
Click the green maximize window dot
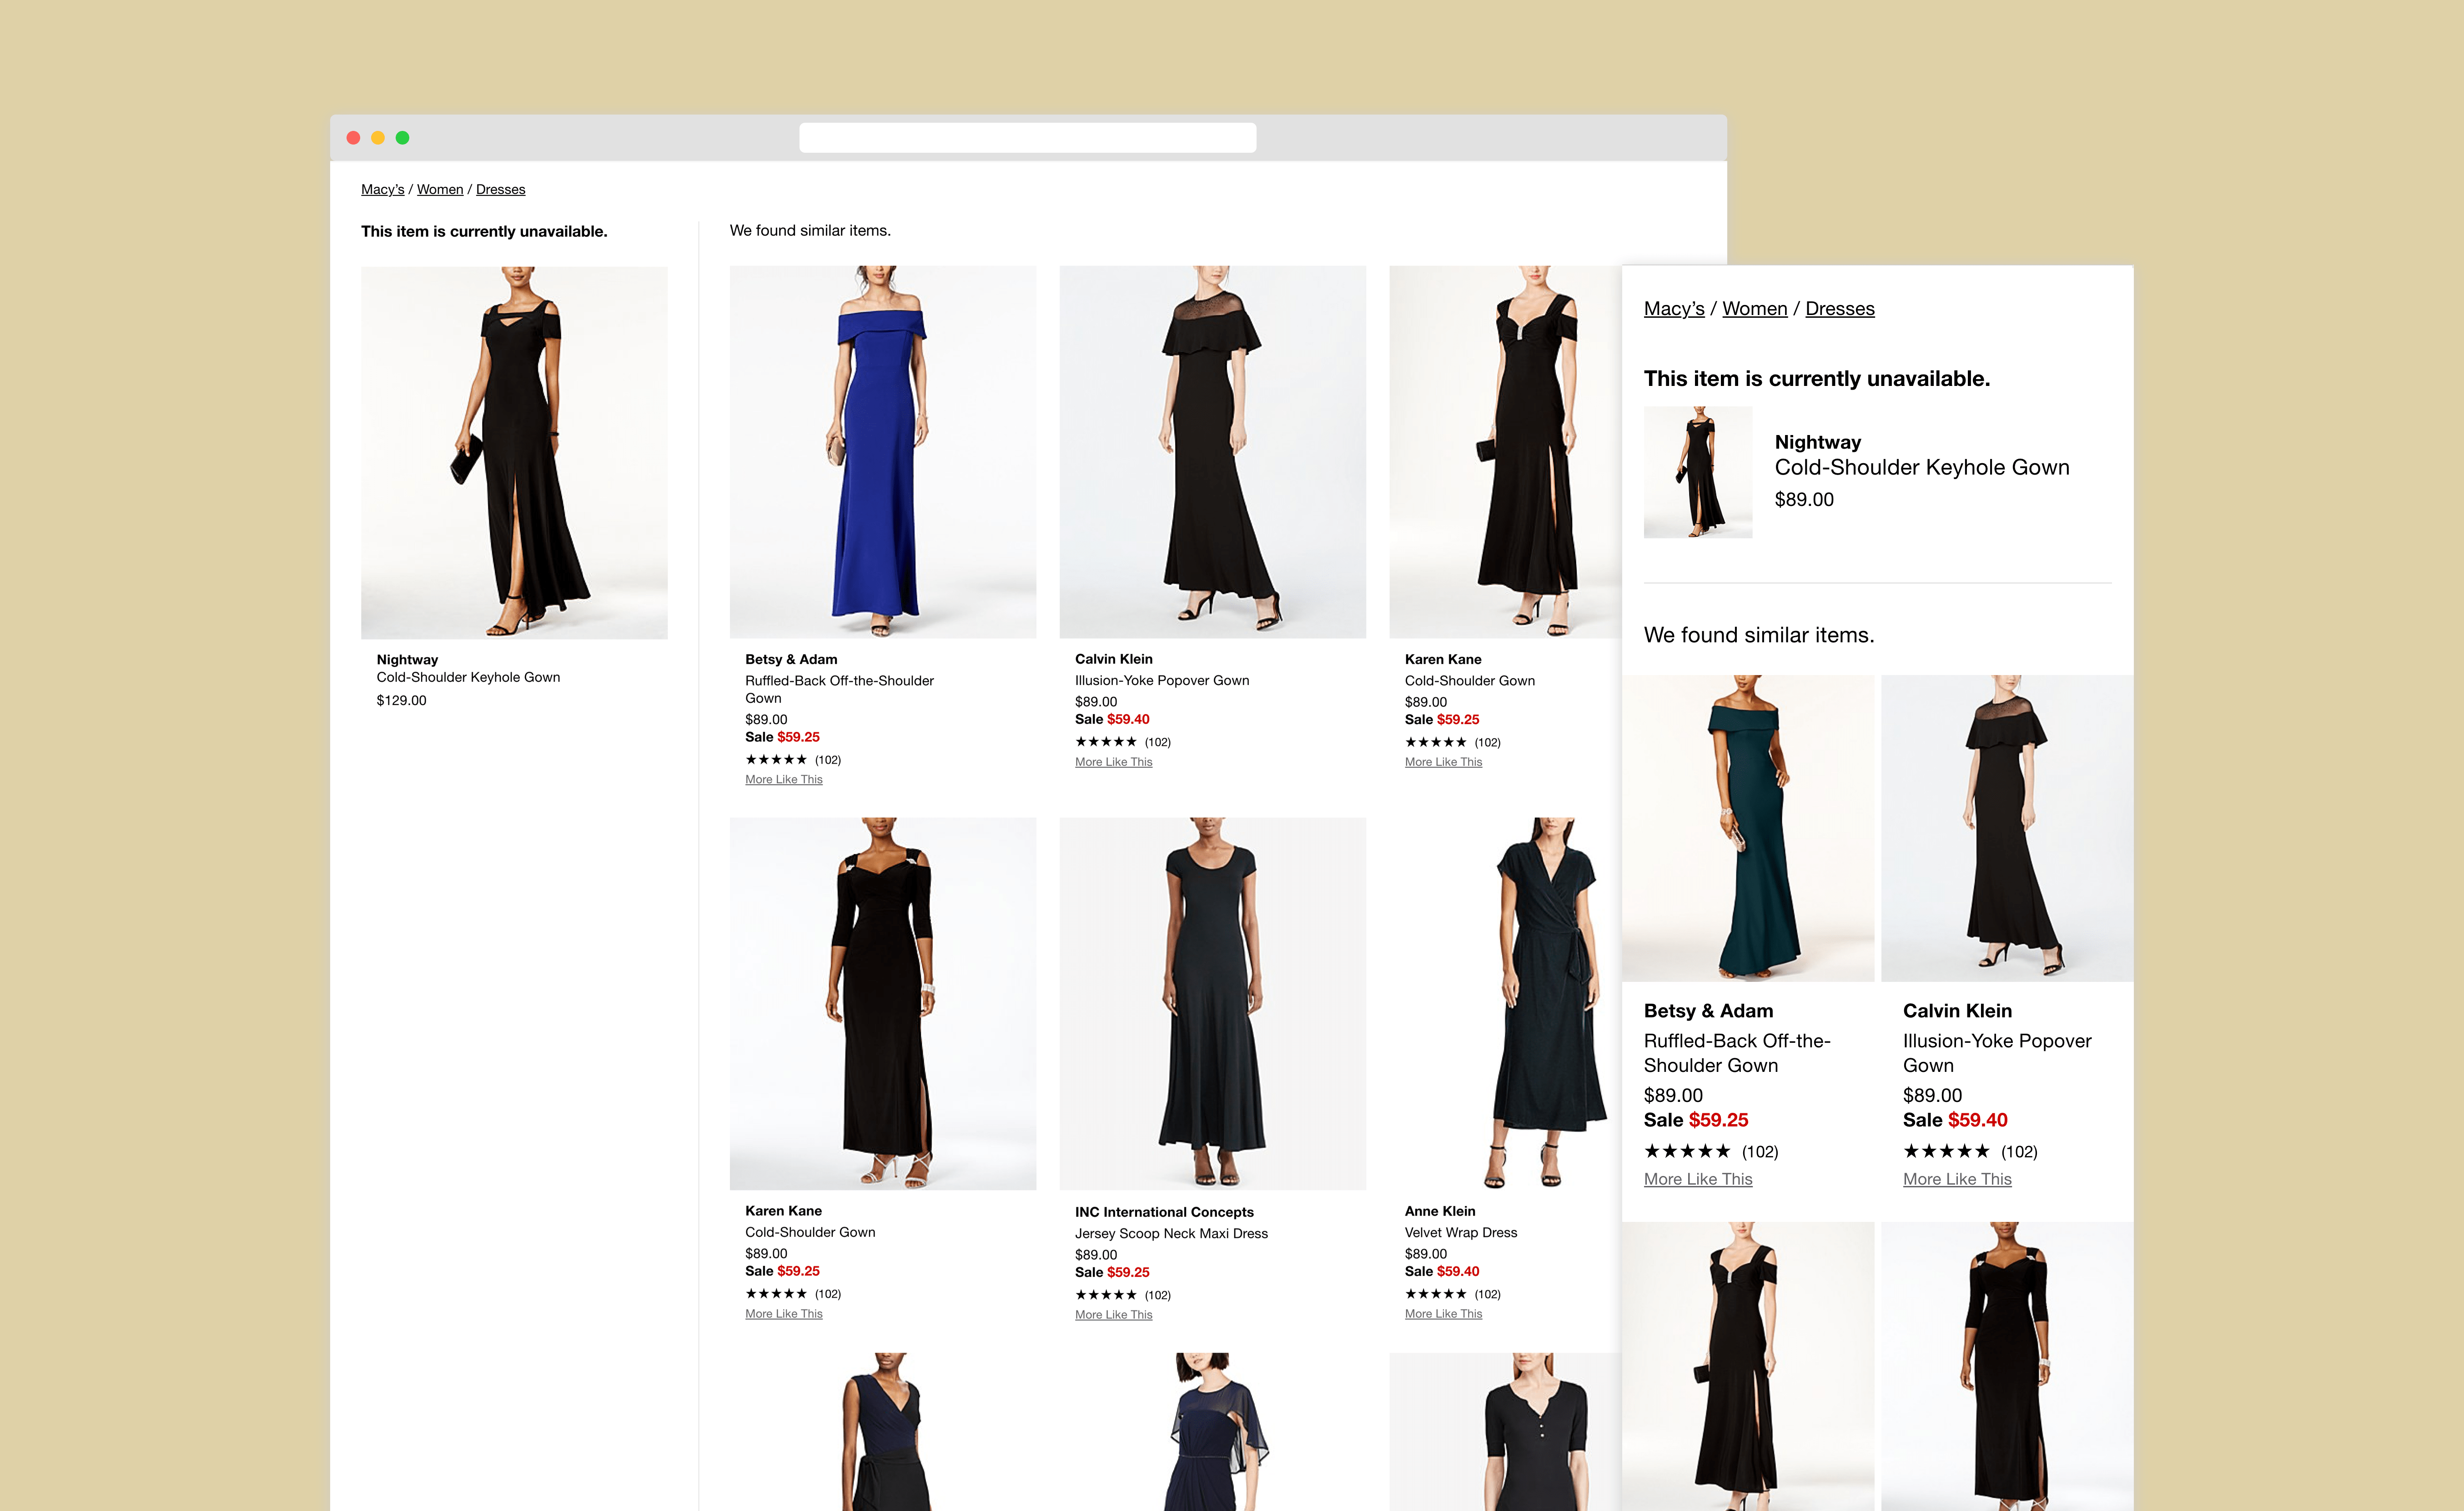click(x=402, y=138)
